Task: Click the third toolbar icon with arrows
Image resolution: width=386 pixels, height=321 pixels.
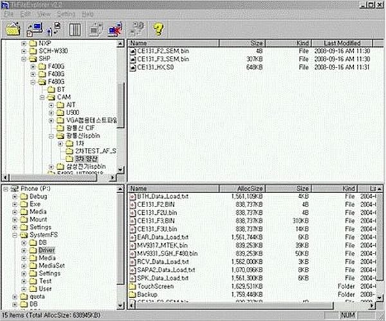Action: 53,29
